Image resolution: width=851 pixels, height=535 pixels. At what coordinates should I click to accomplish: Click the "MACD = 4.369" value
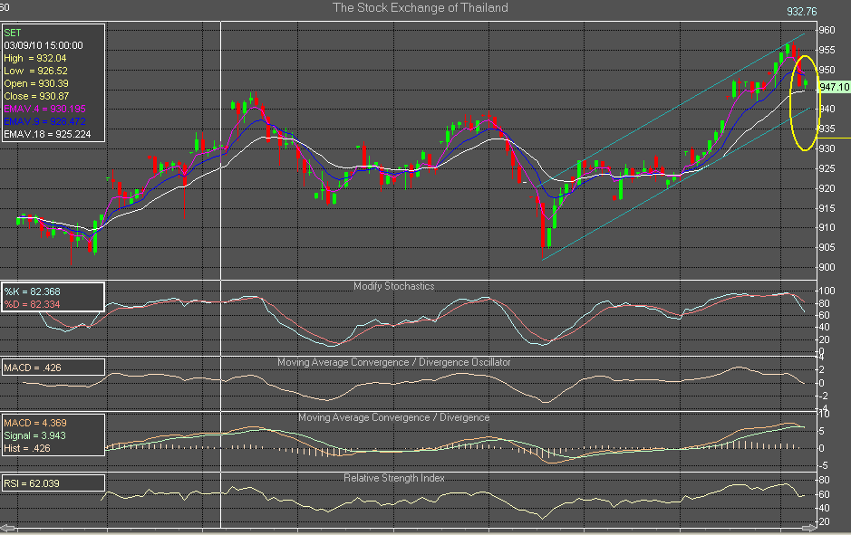35,423
